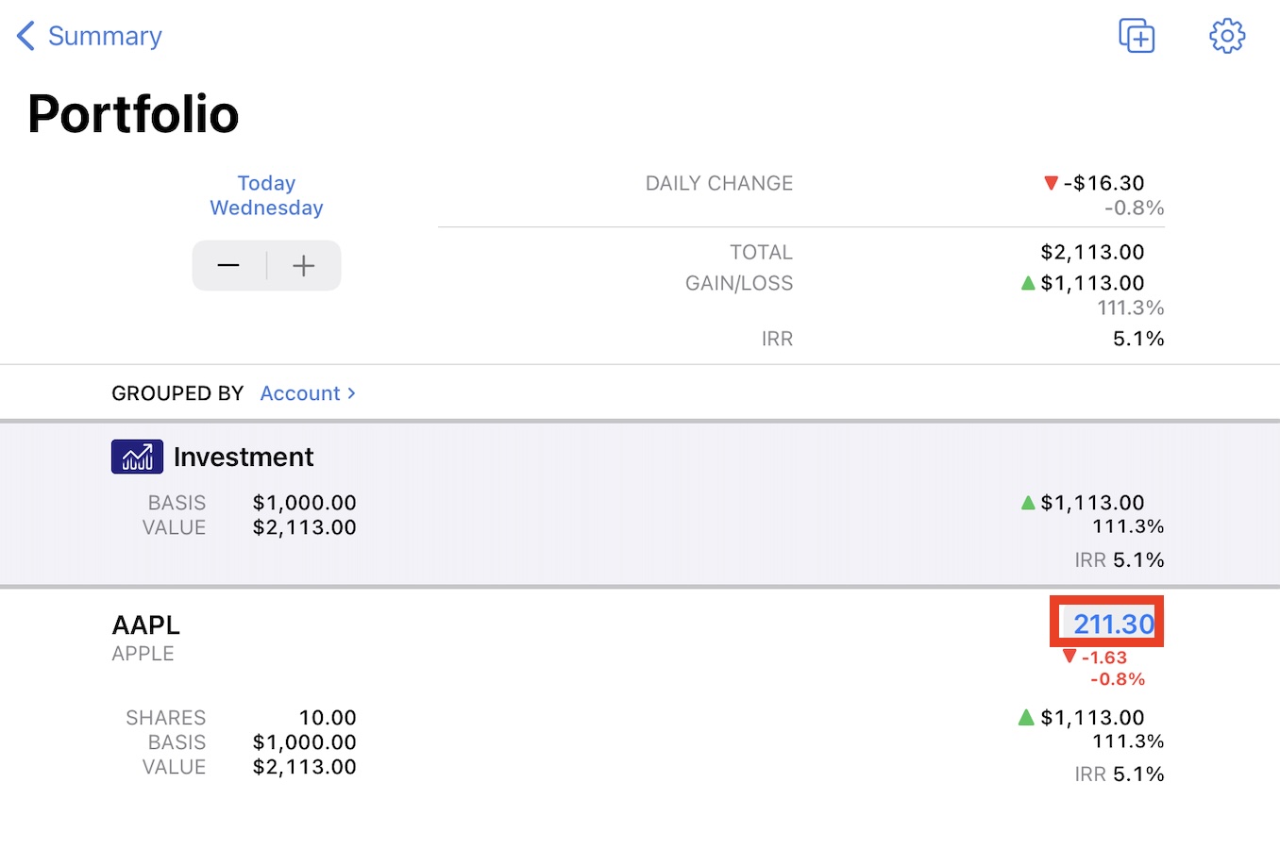Click the AAPL shares count 10.00
The height and width of the screenshot is (849, 1280).
(327, 718)
